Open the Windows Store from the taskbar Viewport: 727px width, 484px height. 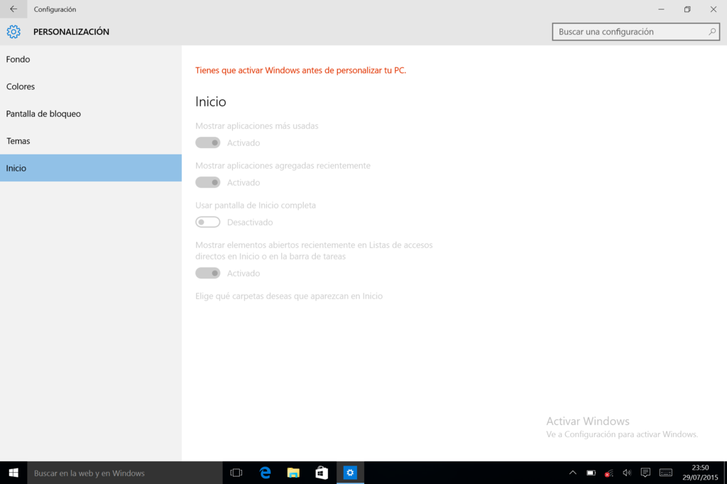321,473
